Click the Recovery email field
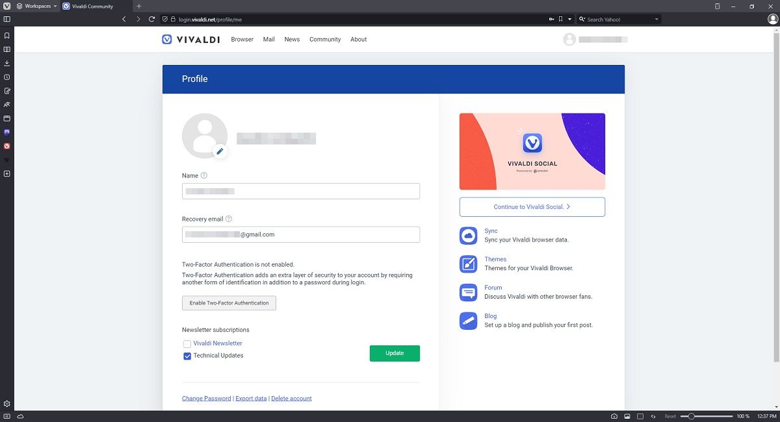Viewport: 780px width, 422px height. coord(301,234)
